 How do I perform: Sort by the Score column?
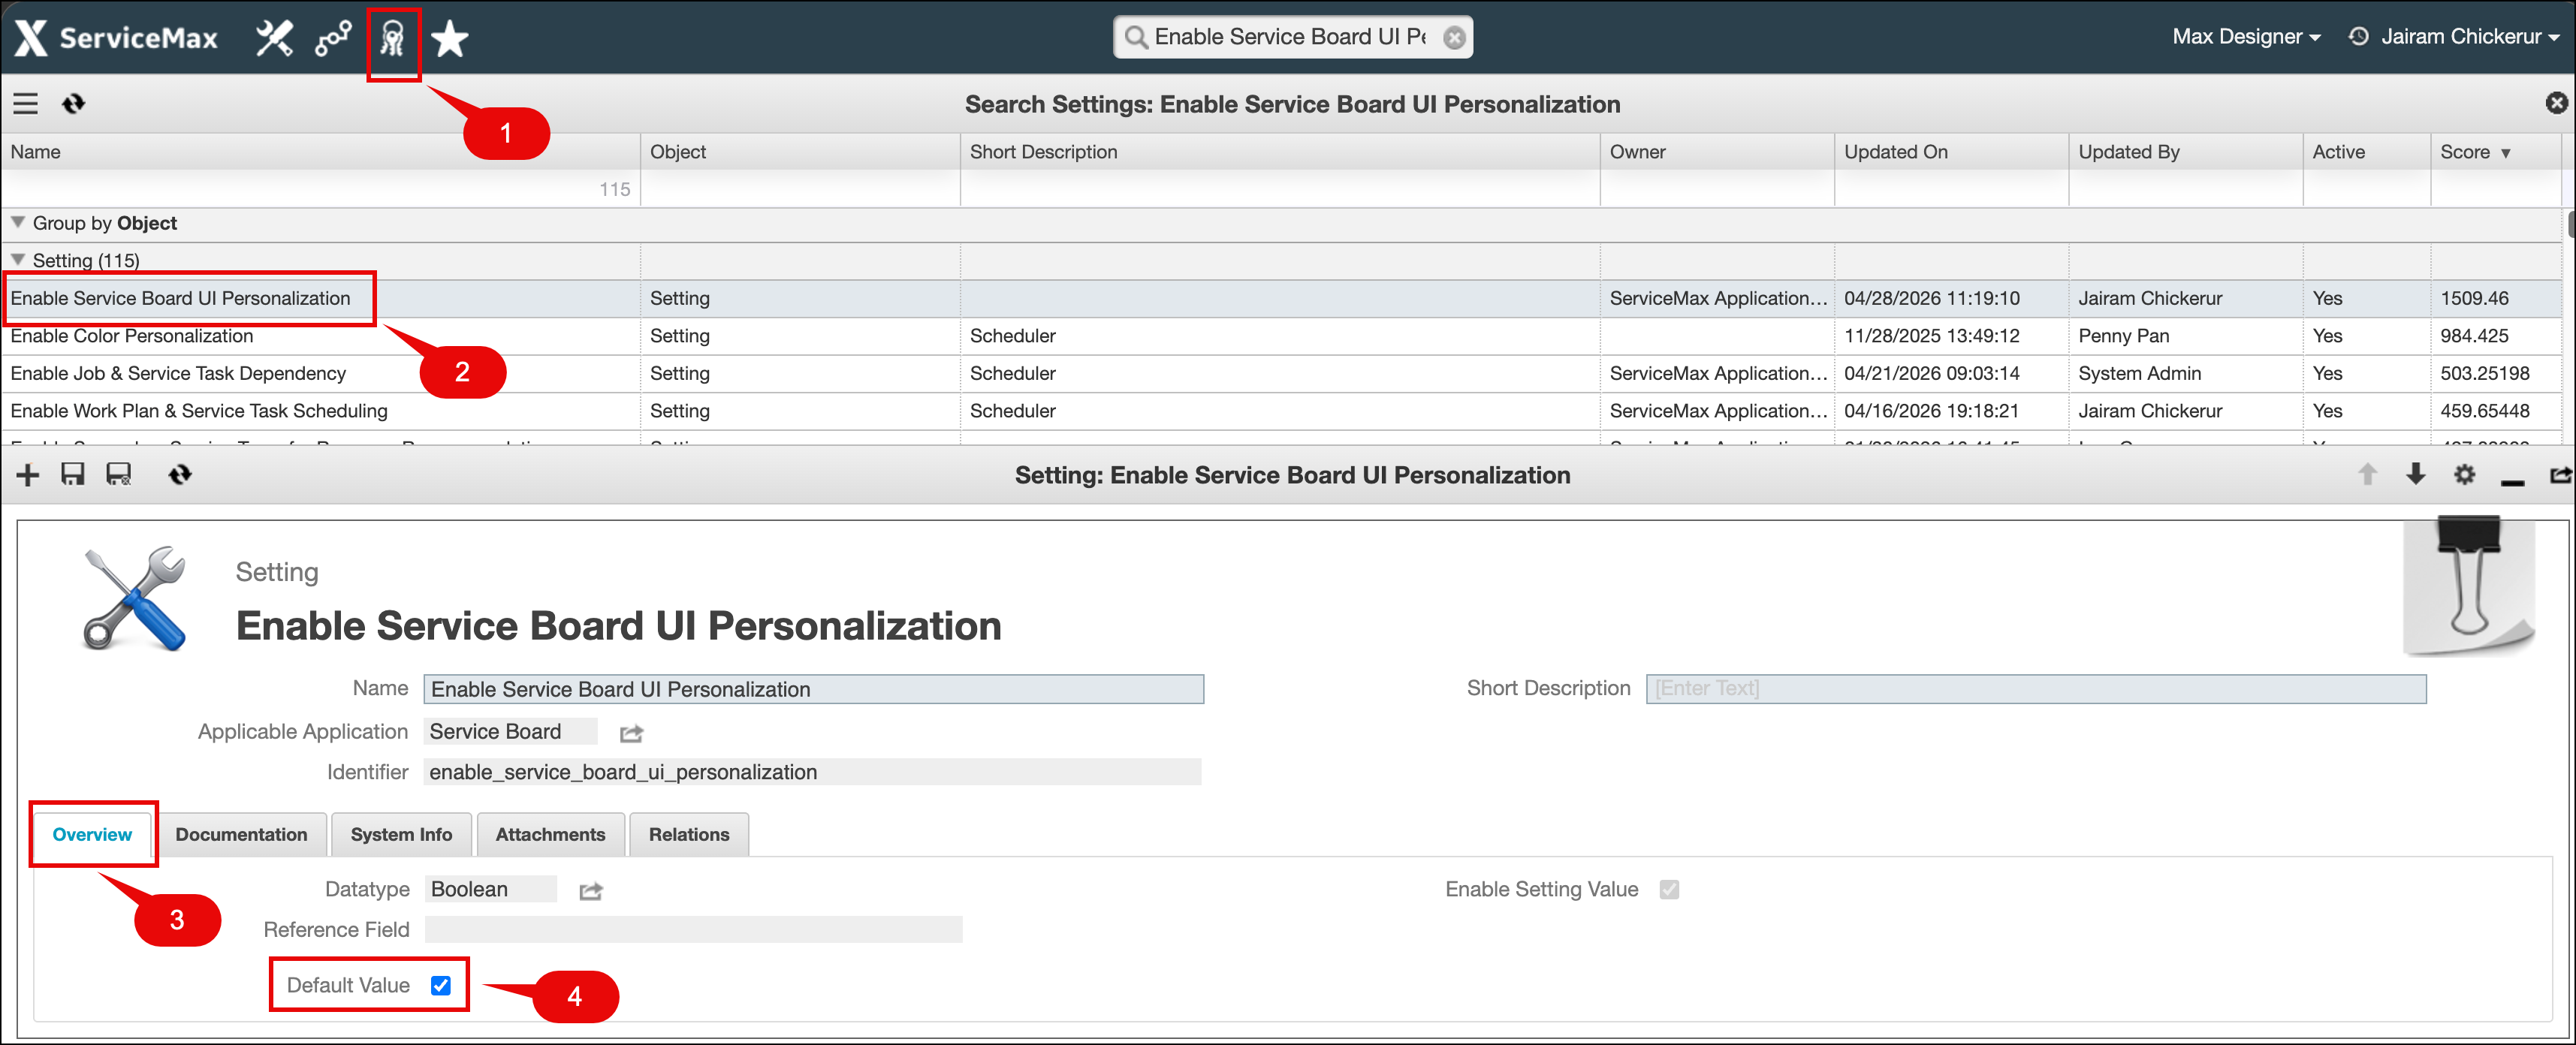tap(2475, 152)
